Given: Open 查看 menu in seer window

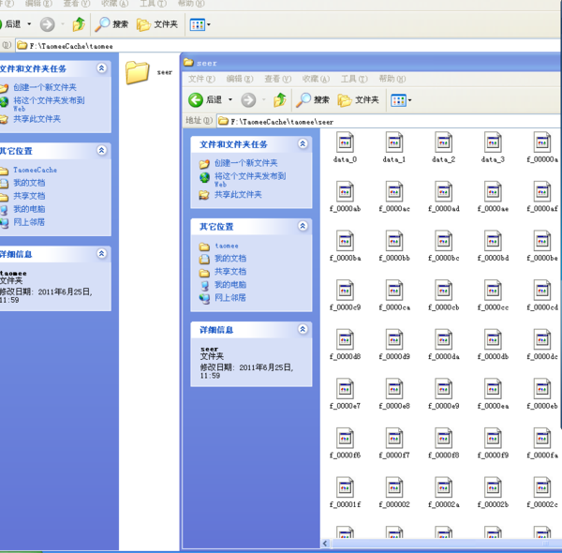Looking at the screenshot, I should point(278,79).
